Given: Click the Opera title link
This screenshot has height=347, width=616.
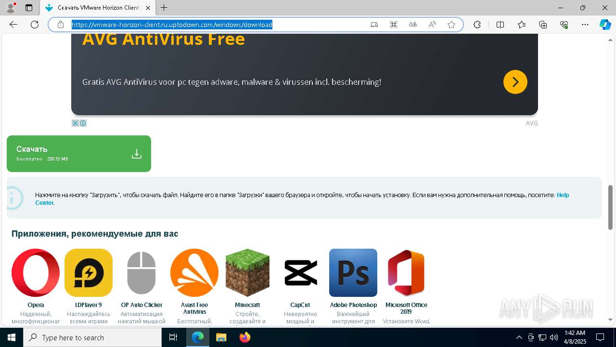Looking at the screenshot, I should pos(36,305).
